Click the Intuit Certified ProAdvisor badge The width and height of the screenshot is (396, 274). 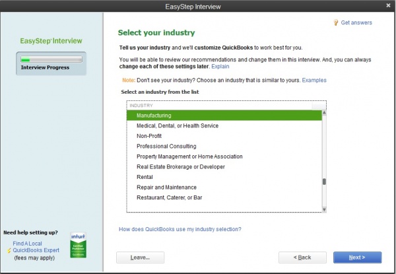(79, 245)
